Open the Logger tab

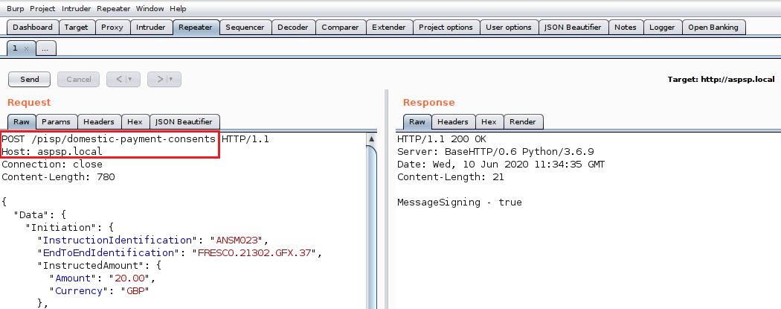[663, 28]
